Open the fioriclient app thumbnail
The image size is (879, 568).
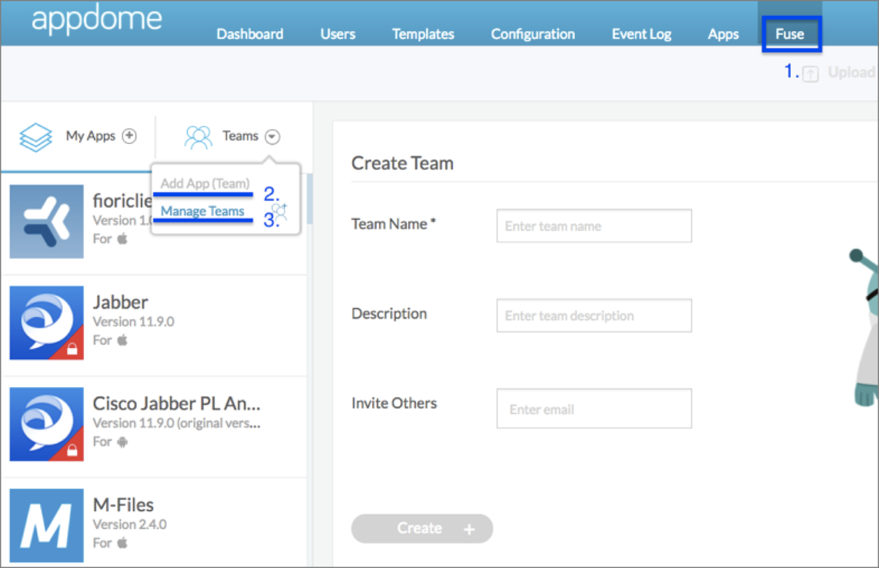(x=46, y=221)
